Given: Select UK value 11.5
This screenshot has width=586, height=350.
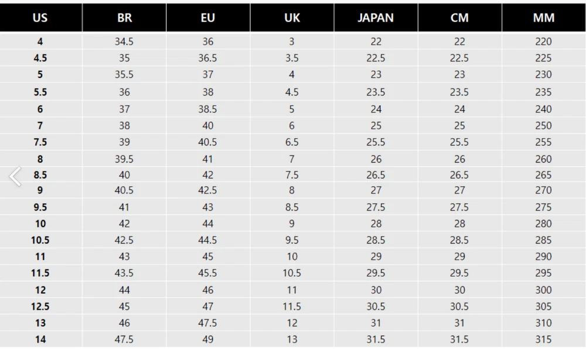Looking at the screenshot, I should click(292, 306).
